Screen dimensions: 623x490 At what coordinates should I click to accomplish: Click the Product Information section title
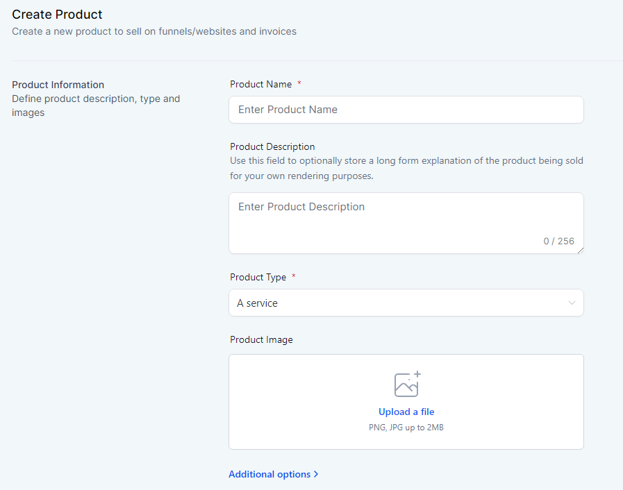58,85
